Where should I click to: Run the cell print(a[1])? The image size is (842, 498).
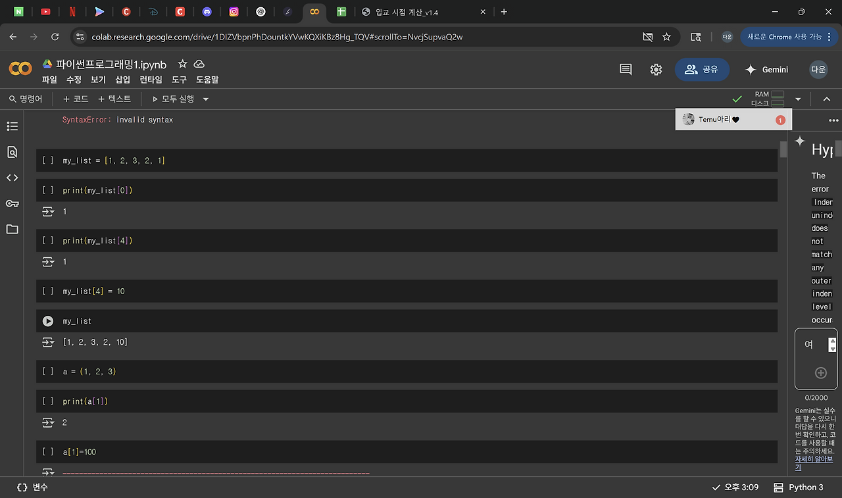48,401
